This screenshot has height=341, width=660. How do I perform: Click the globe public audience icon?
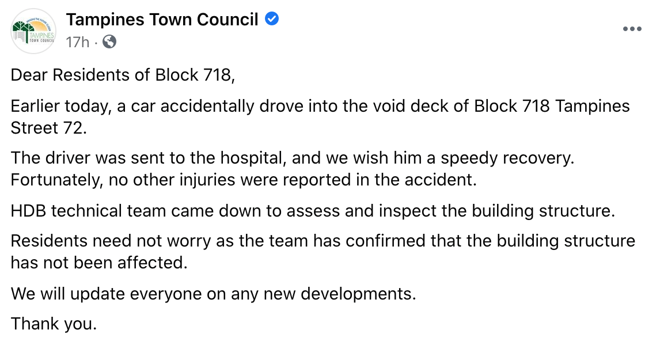(x=109, y=42)
